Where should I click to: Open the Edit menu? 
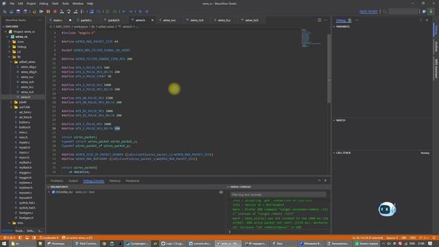click(21, 3)
